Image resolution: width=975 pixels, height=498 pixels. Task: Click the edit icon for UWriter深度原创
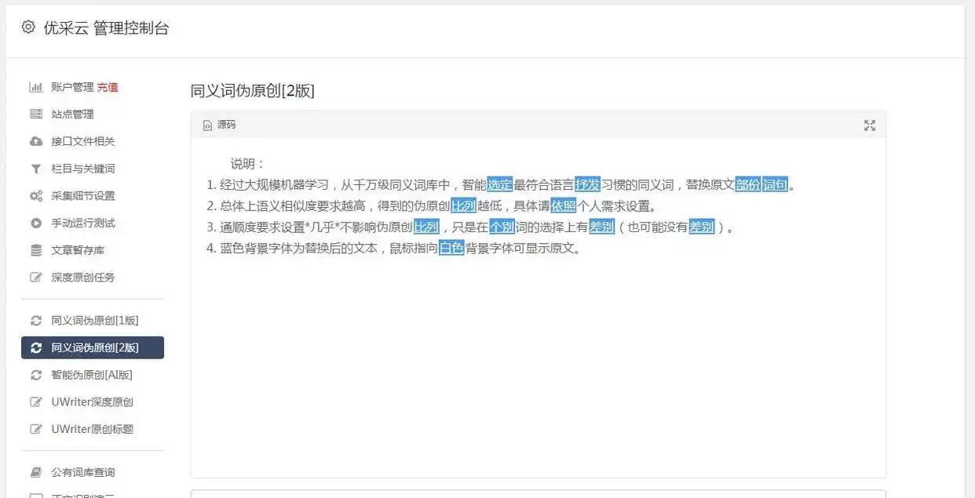coord(36,402)
